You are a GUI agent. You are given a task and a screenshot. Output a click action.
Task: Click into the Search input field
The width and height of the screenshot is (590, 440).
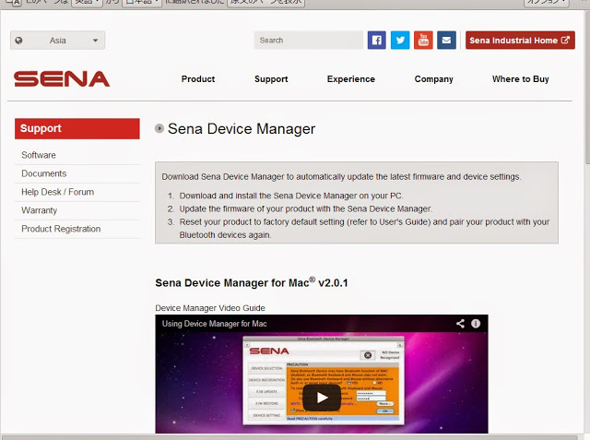(308, 41)
